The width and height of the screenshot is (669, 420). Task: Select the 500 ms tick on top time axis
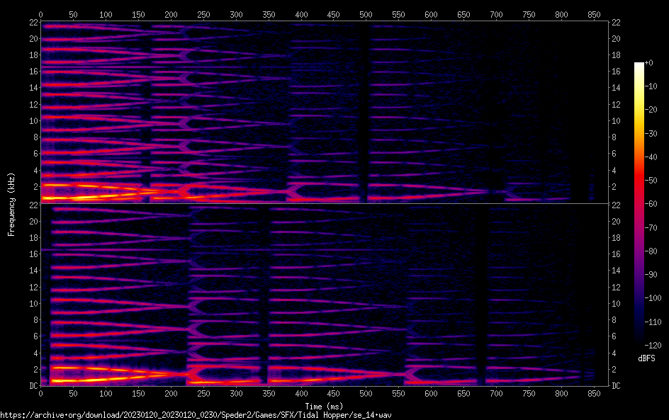click(366, 14)
